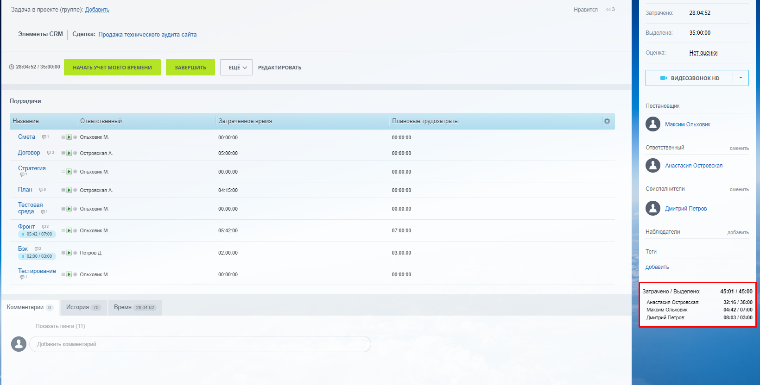Image resolution: width=760 pixels, height=385 pixels.
Task: Open Максим Ольховик's avatar under Постановщик
Action: click(x=653, y=124)
